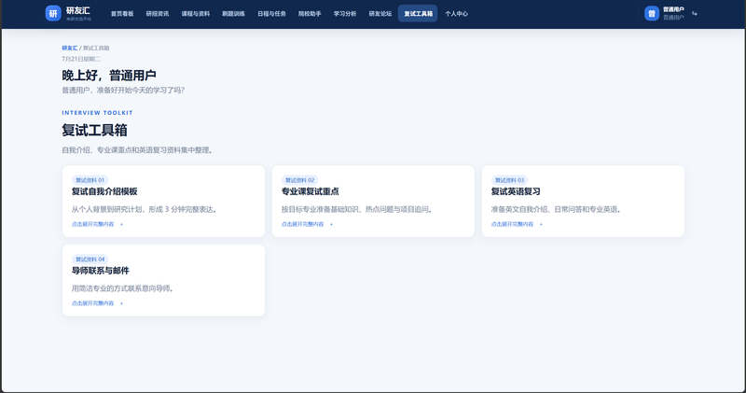Open 日程与任务 in the top nav
The image size is (746, 393).
271,14
